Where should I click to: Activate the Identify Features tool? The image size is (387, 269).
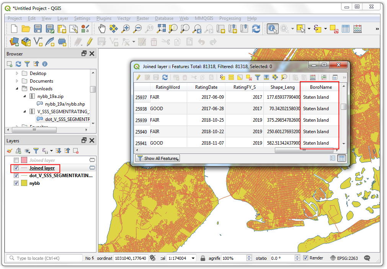(273, 29)
